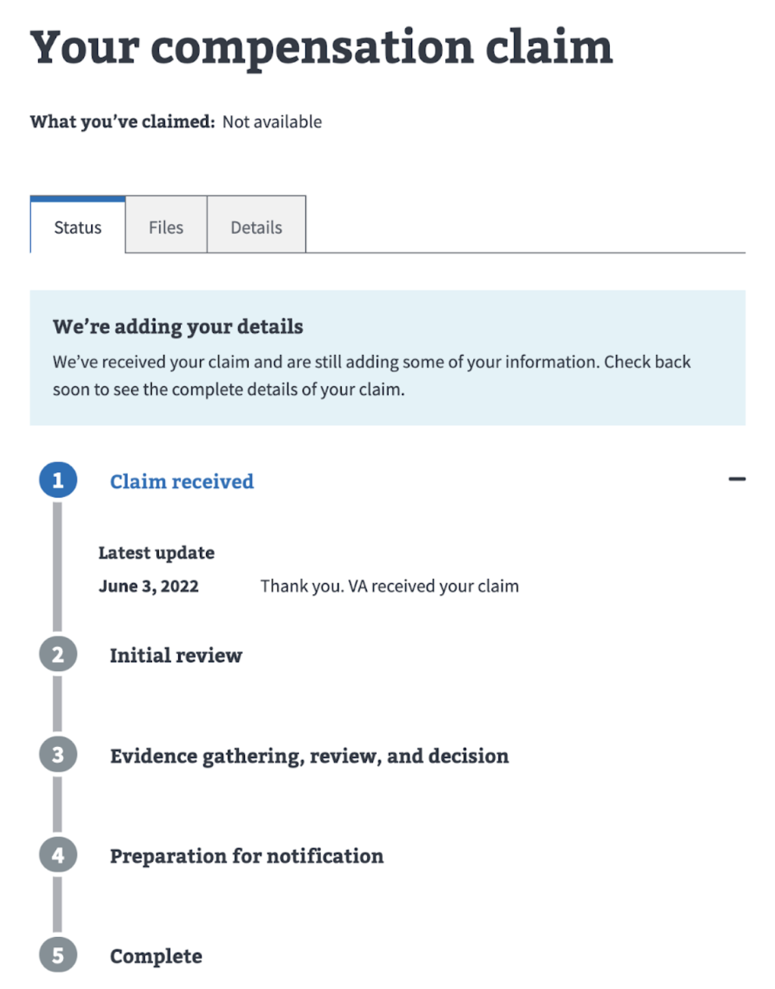Viewport: 775px width, 989px height.
Task: Click the Latest update heading
Action: pos(156,552)
